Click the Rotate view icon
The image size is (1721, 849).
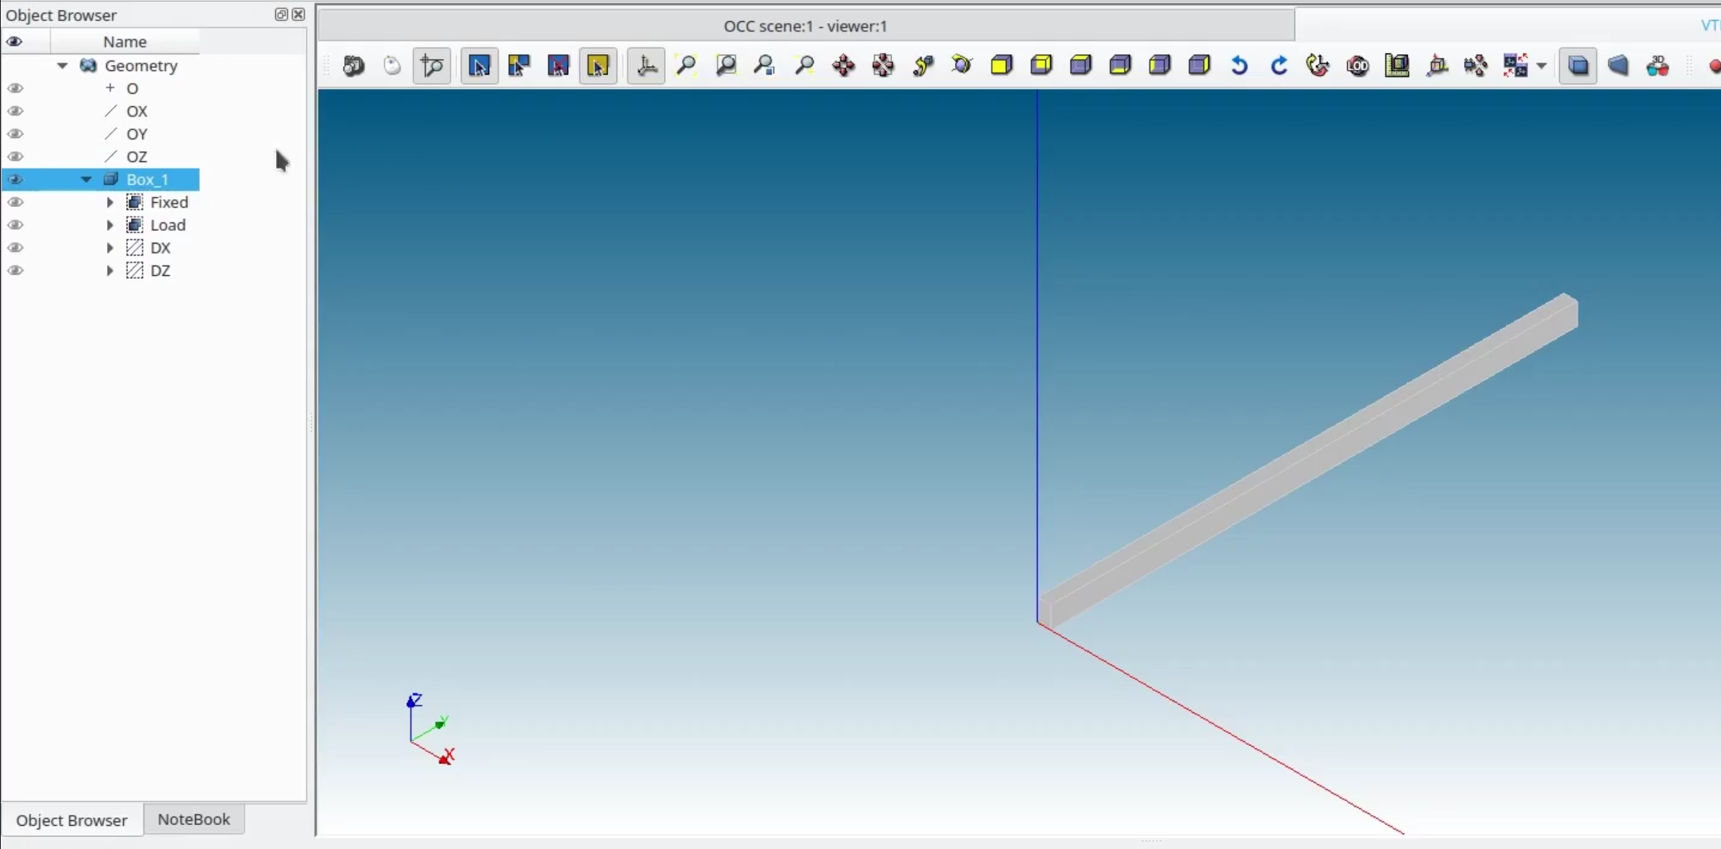pyautogui.click(x=961, y=65)
